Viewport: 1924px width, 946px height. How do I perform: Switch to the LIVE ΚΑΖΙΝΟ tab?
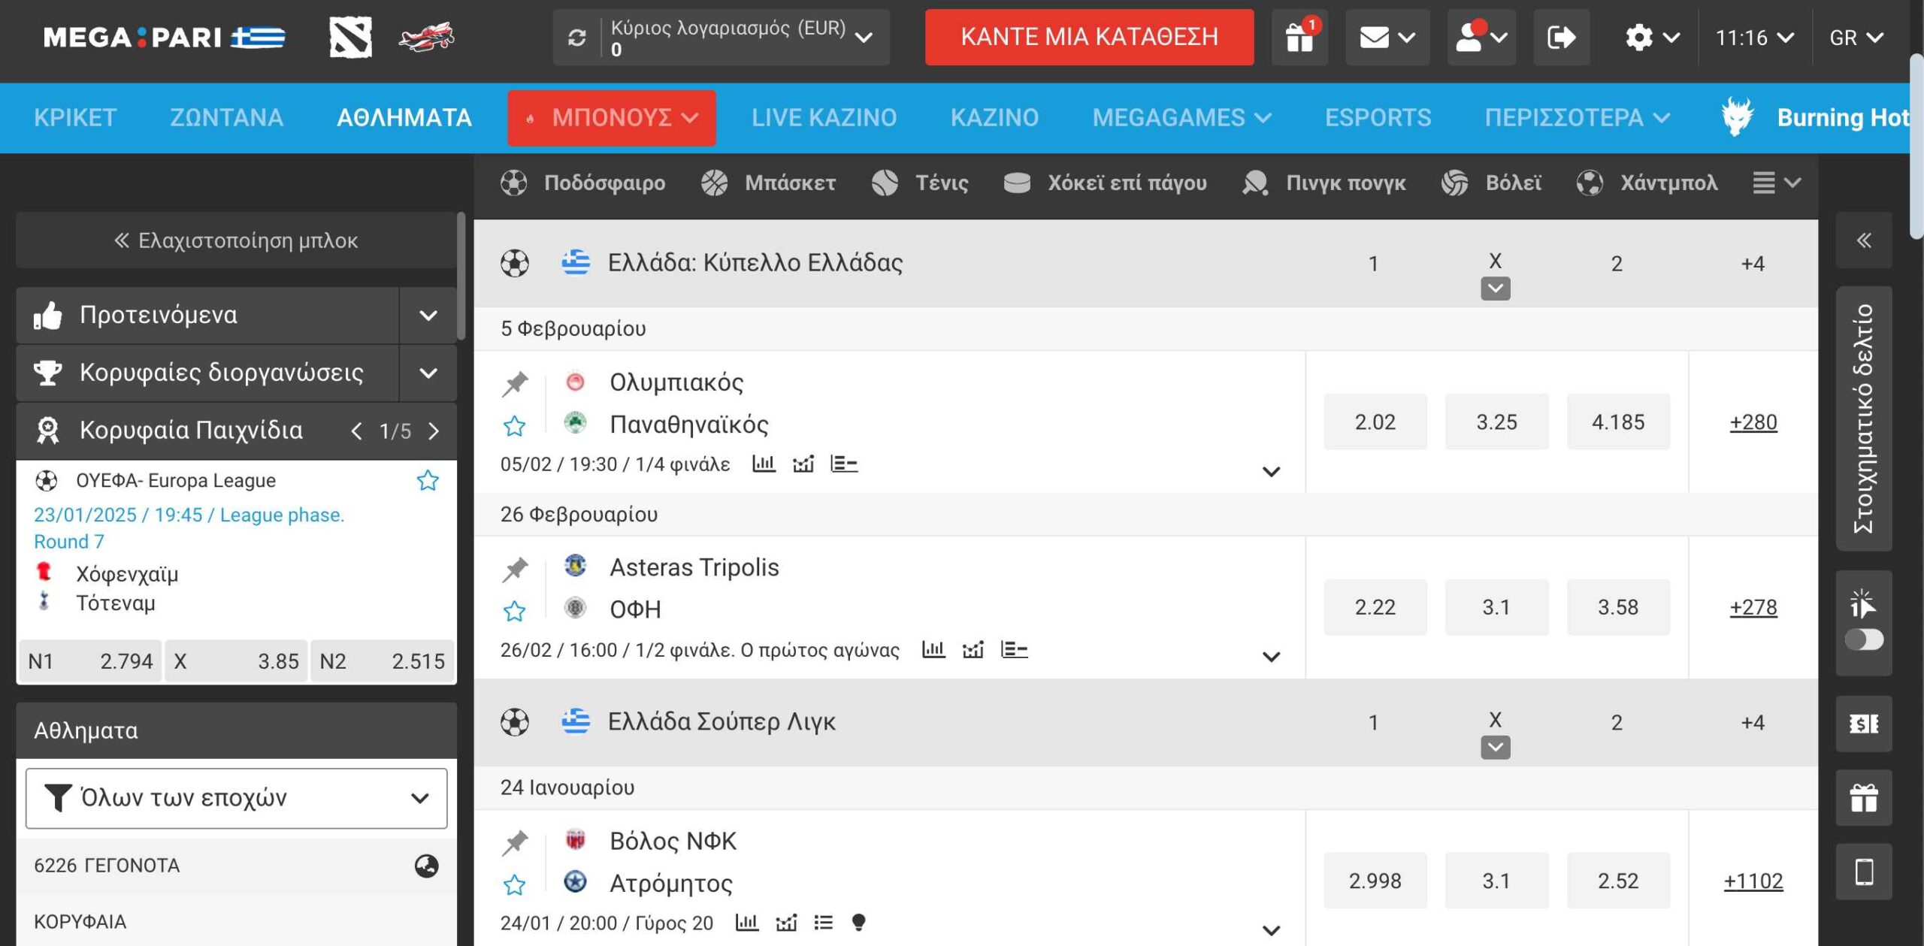tap(824, 117)
